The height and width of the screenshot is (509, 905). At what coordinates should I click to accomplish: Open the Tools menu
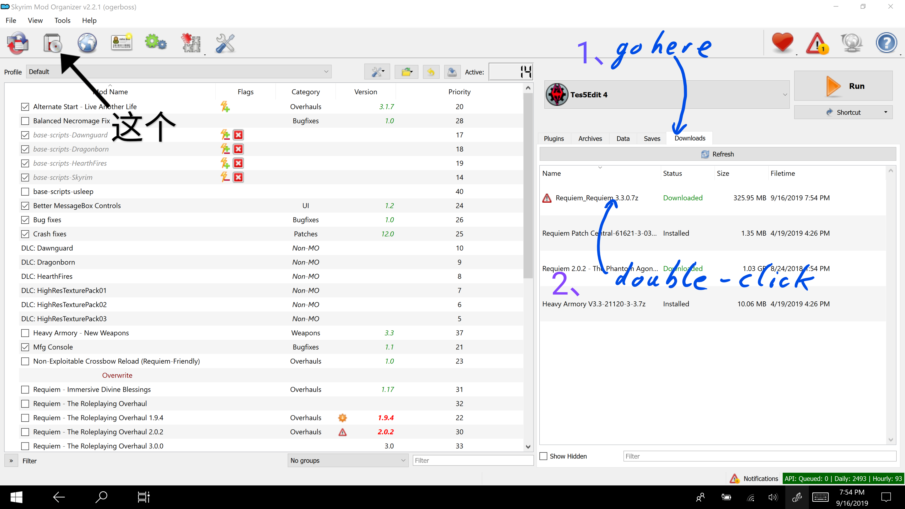pos(62,20)
